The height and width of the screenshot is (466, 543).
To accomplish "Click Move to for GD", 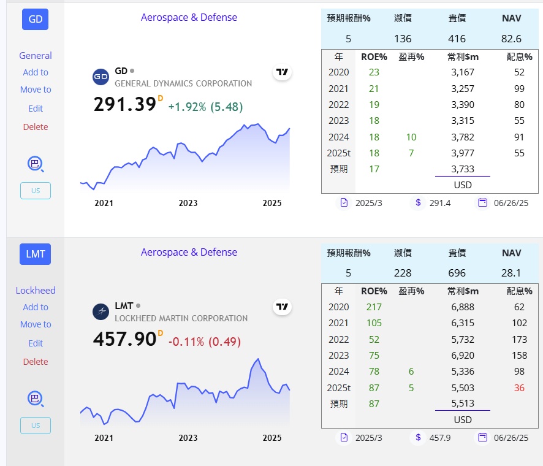I will pos(36,90).
